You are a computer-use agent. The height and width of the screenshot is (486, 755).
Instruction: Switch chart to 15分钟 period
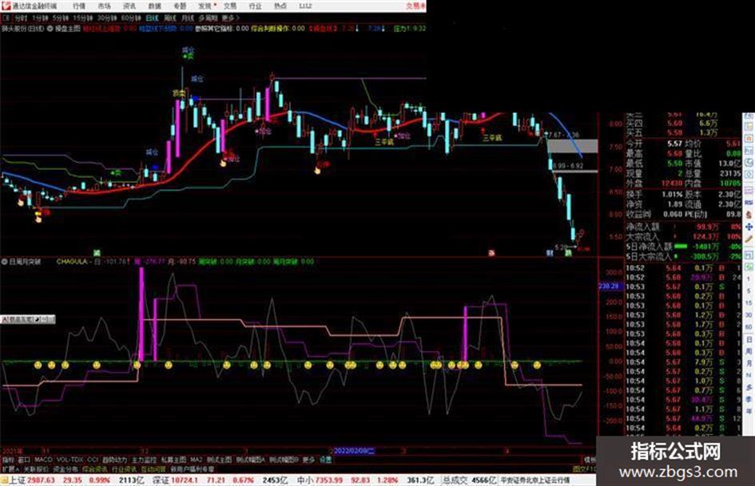click(x=82, y=18)
